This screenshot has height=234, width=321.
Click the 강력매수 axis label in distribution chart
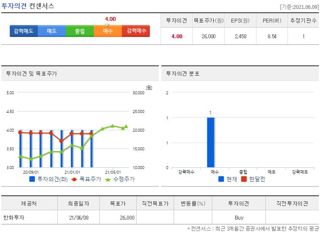click(186, 172)
